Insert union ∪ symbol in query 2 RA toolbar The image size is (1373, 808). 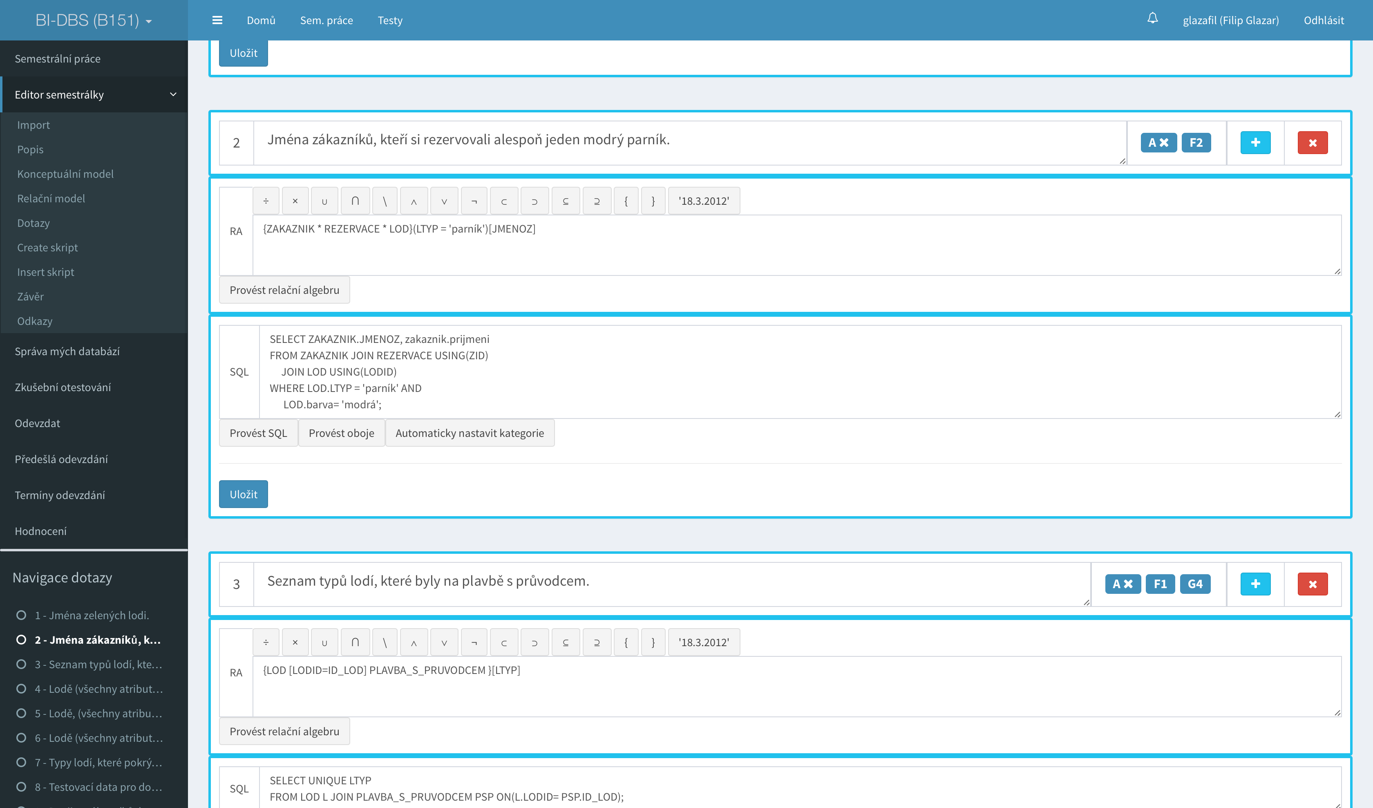tap(325, 201)
